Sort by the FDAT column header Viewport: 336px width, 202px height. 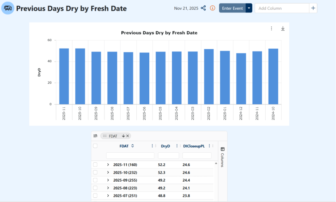point(124,146)
